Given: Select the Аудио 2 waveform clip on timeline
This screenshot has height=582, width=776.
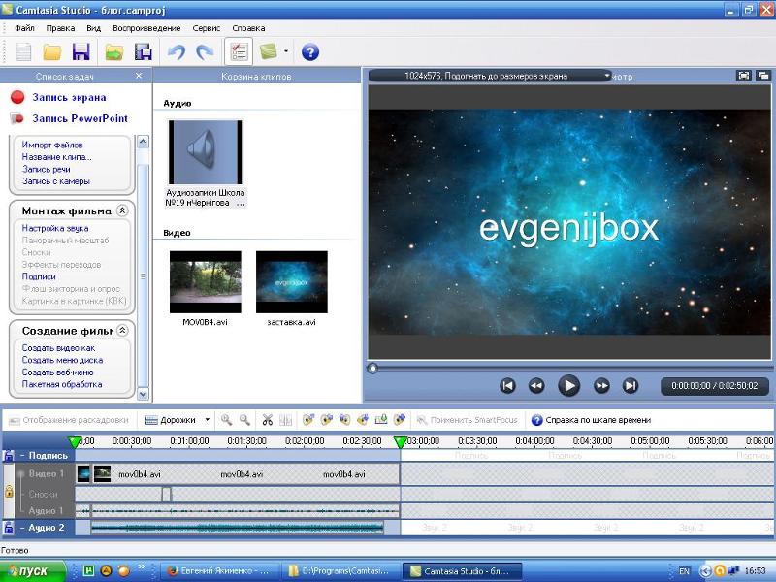Looking at the screenshot, I should (x=238, y=528).
